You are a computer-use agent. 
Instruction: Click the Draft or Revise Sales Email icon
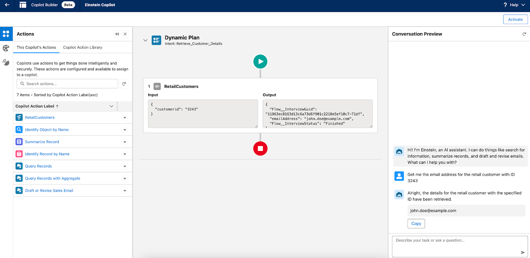19,191
